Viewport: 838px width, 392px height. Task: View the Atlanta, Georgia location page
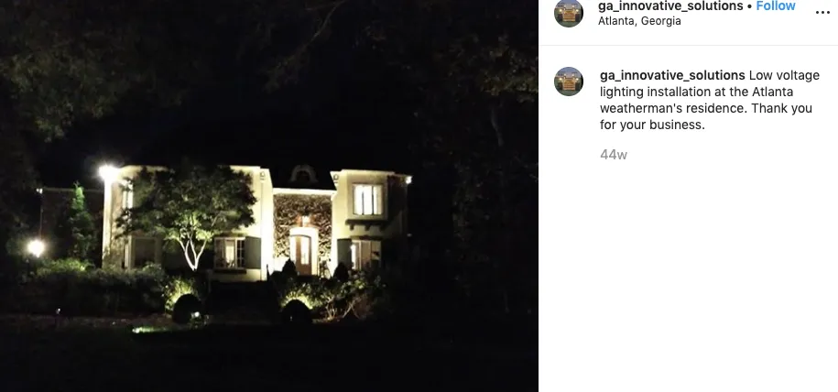point(639,21)
